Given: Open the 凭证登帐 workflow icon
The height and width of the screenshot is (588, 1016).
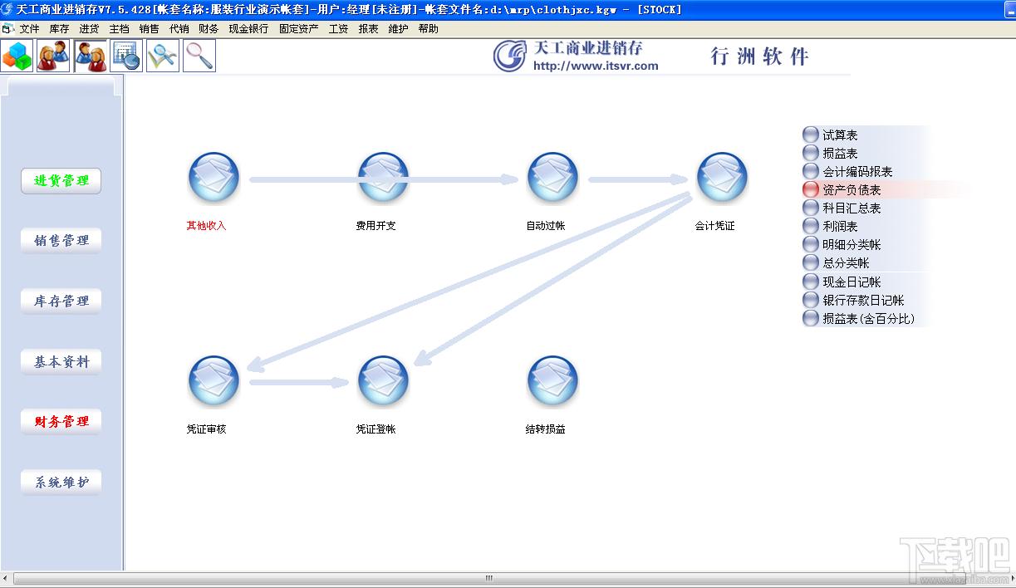Looking at the screenshot, I should click(383, 381).
